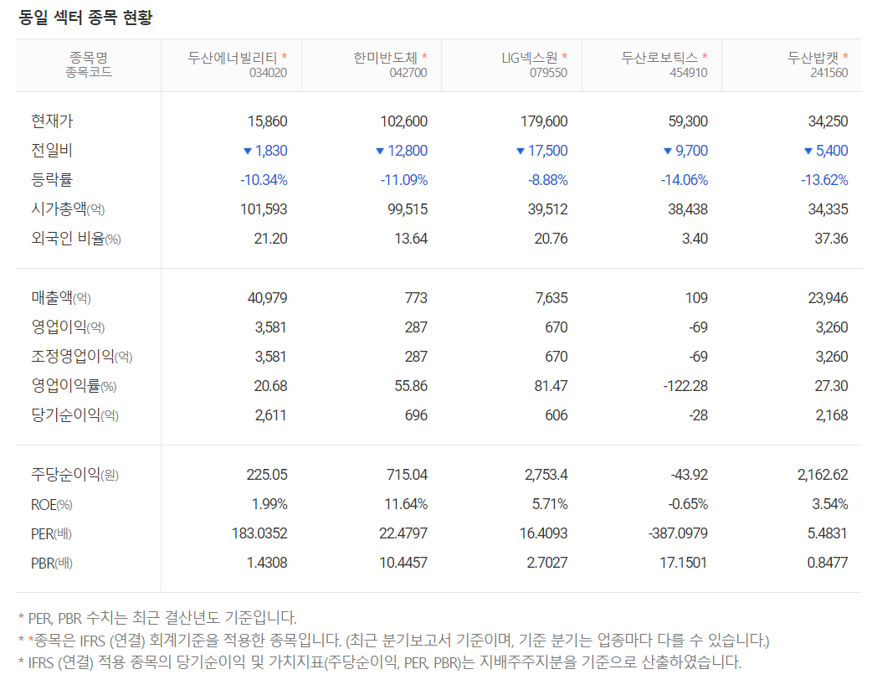Click revenue value 23,946
Image resolution: width=872 pixels, height=695 pixels.
pos(828,298)
